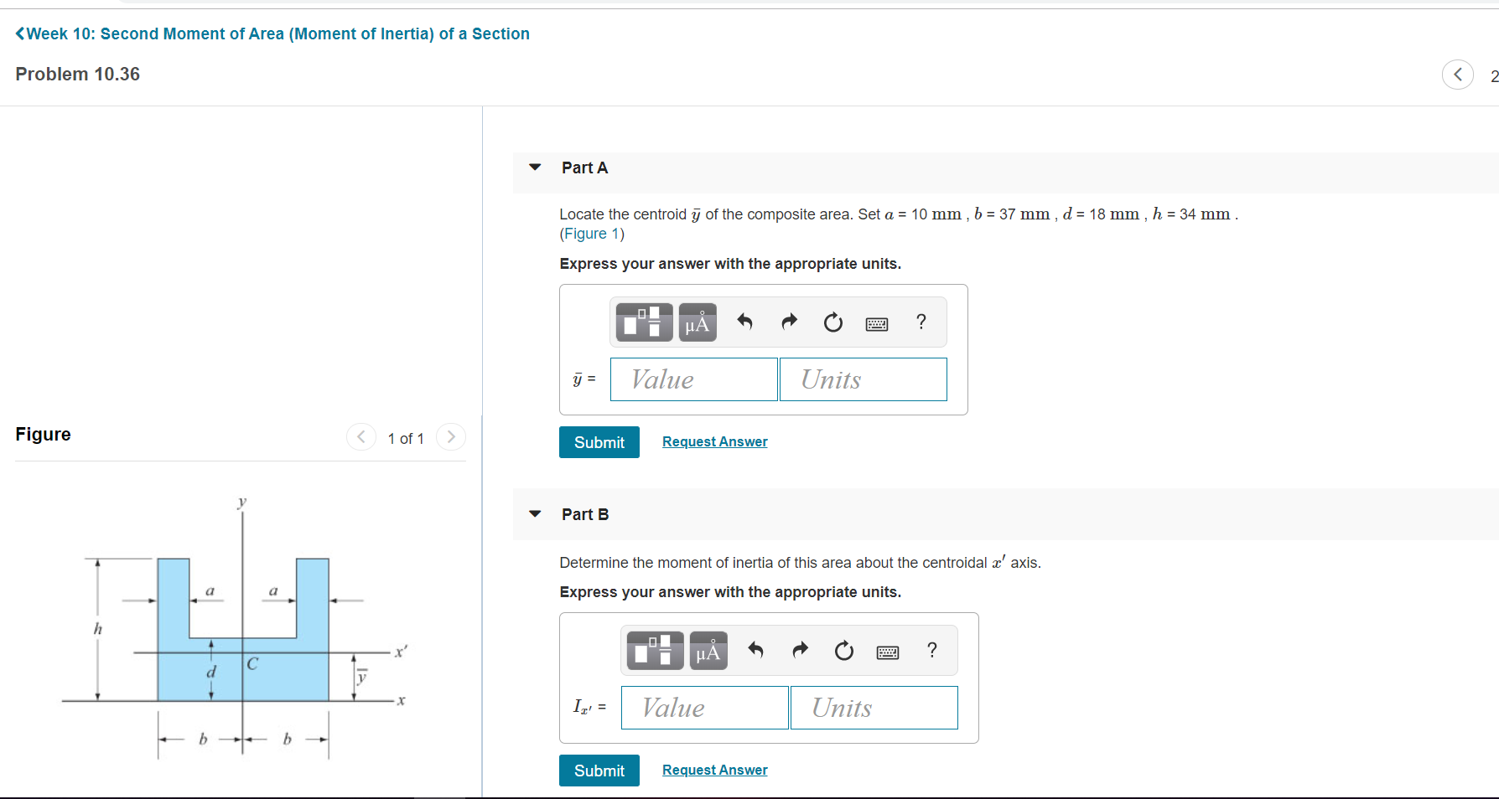Return to Week 10 Second Moment of Area page
Screen dimensions: 1499x799
(x=272, y=34)
